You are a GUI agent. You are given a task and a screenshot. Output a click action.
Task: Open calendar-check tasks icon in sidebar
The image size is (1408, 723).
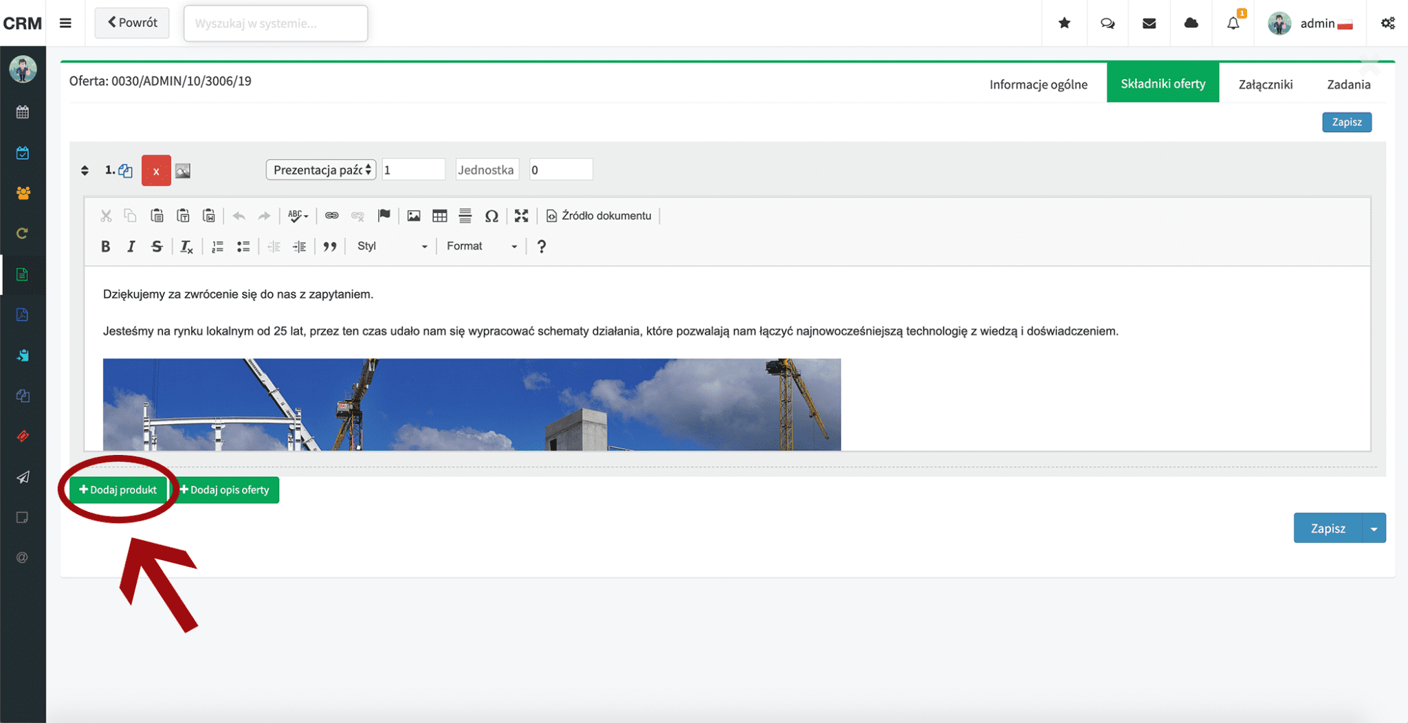(x=23, y=153)
